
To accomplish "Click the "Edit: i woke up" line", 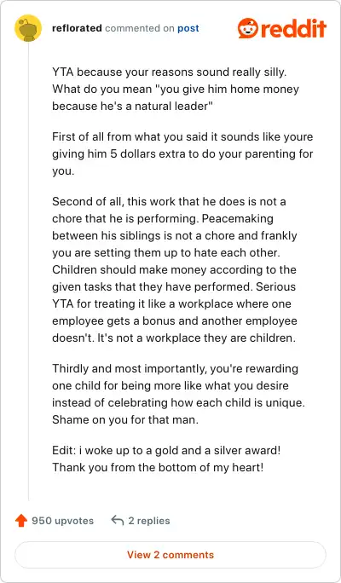I will point(166,451).
